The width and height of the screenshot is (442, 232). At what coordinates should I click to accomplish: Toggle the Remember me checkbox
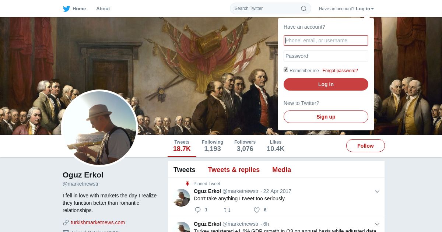point(286,70)
